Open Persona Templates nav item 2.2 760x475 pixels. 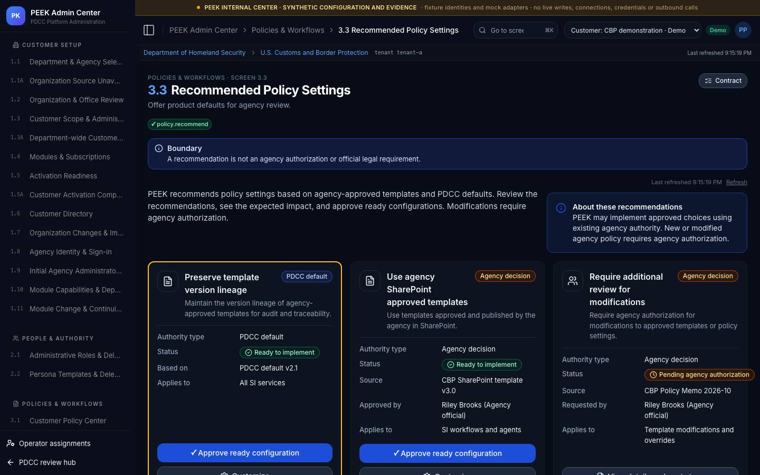click(66, 374)
